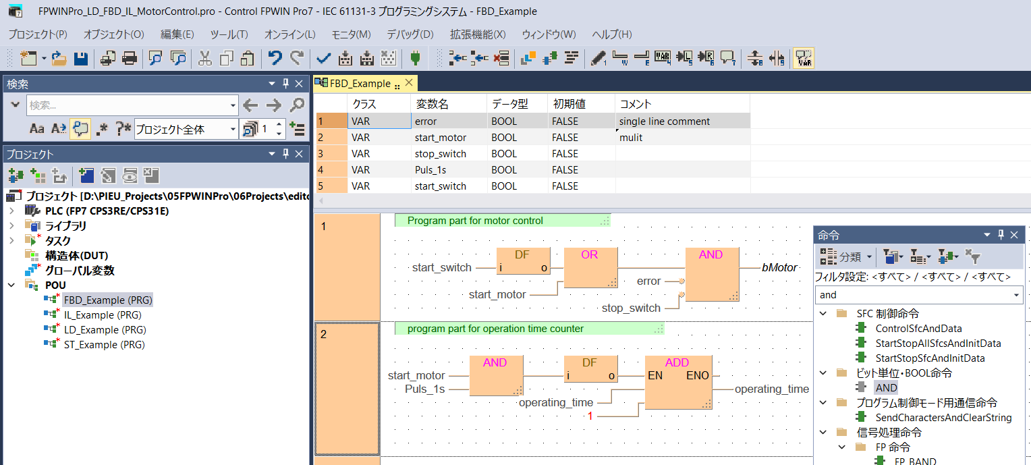1031x465 pixels.
Task: Click the undo arrow in the toolbar
Action: point(275,59)
